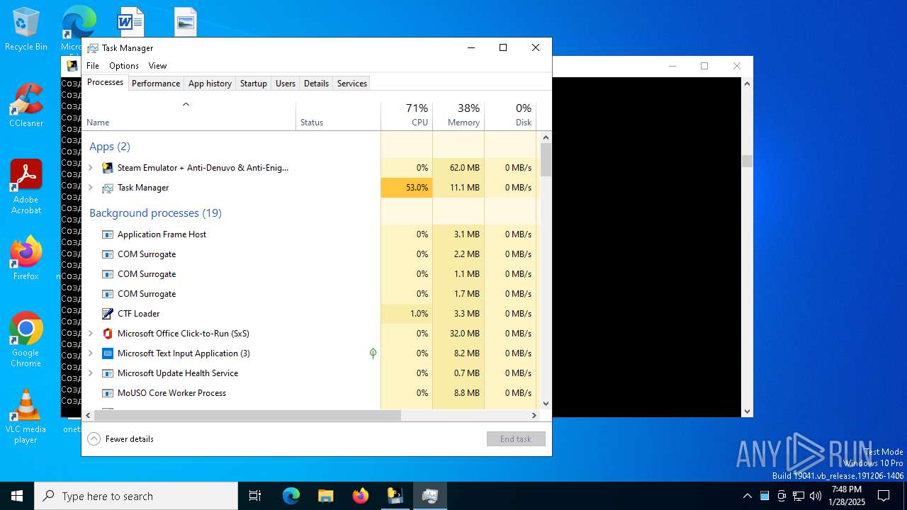The image size is (907, 510).
Task: Click the CTF Loader process icon
Action: coord(108,314)
